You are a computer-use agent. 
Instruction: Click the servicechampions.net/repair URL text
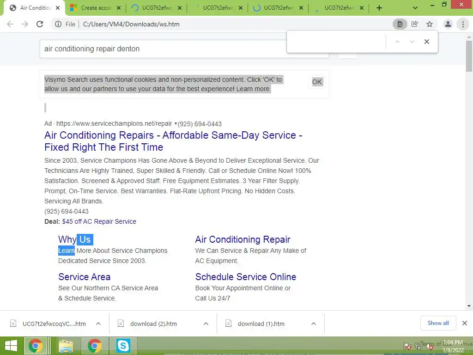click(114, 123)
